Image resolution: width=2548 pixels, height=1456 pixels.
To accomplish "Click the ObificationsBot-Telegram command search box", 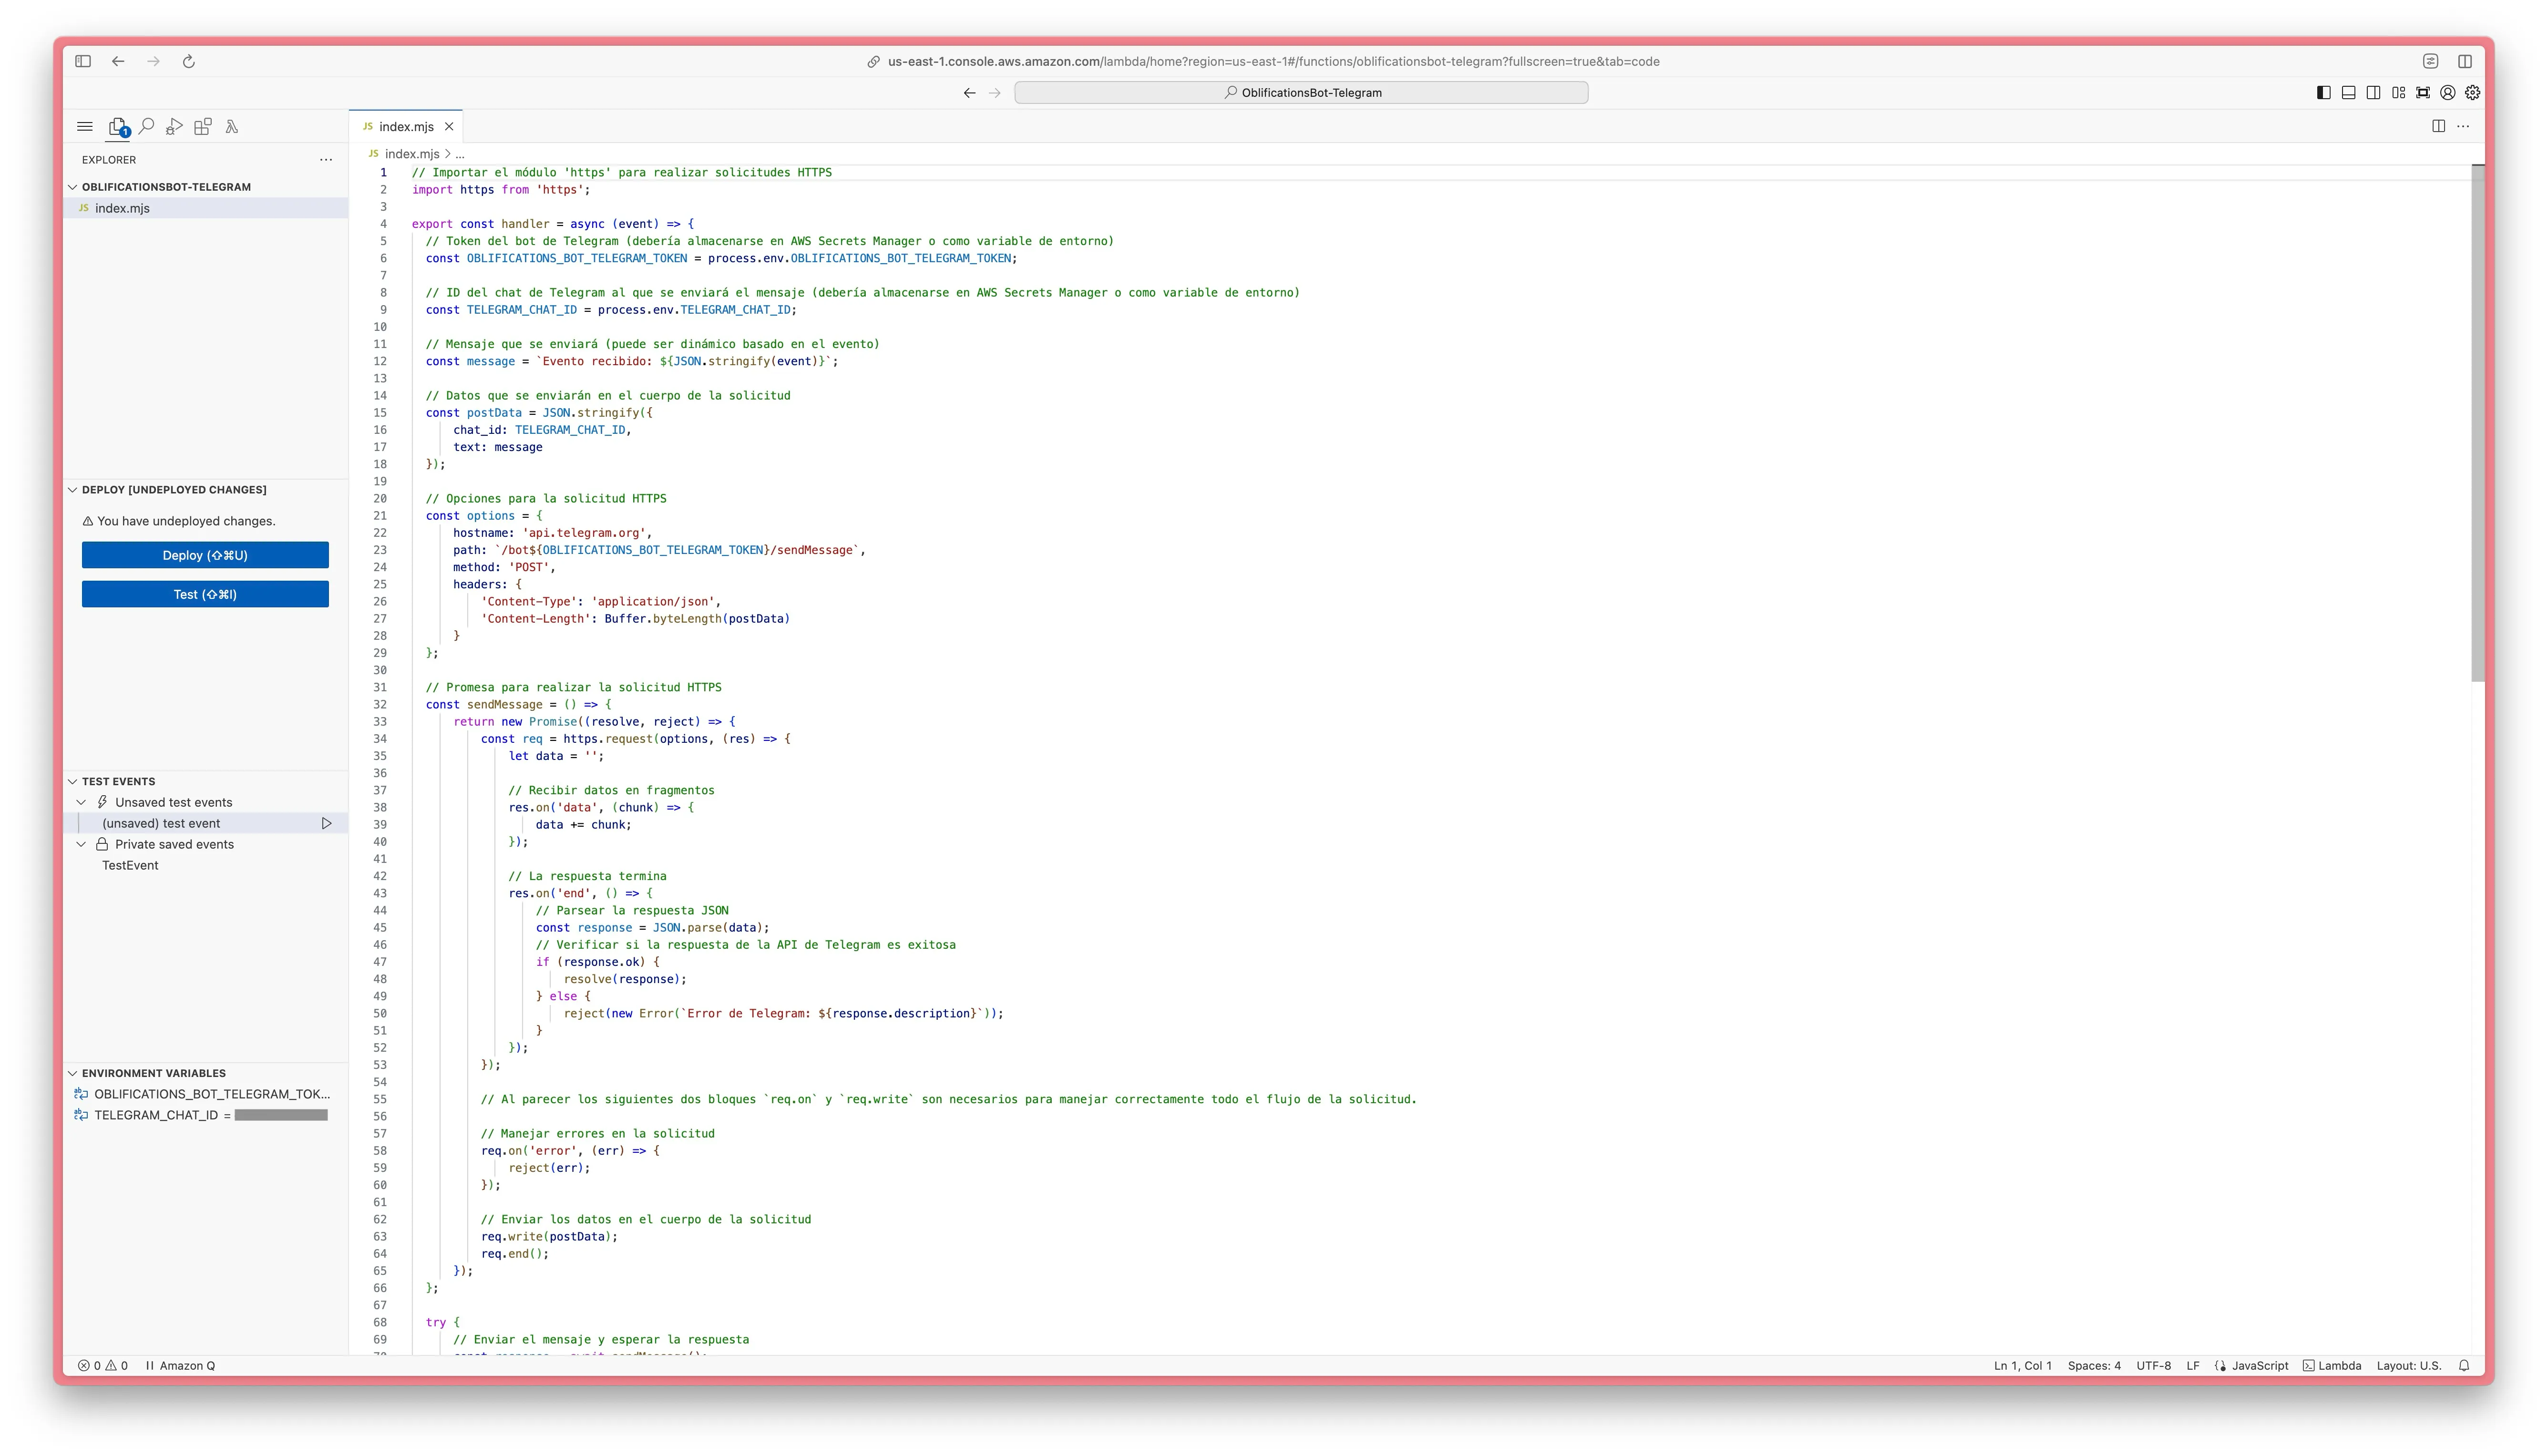I will point(1301,93).
